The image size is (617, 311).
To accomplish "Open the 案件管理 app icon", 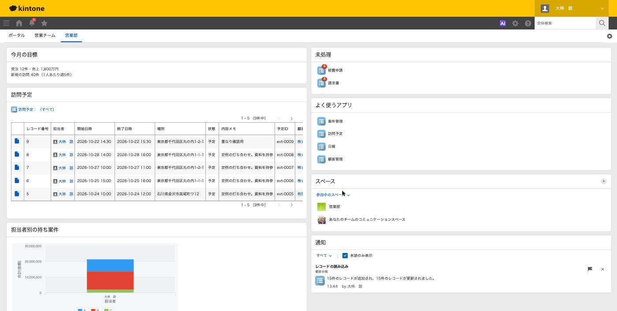I will tap(321, 121).
